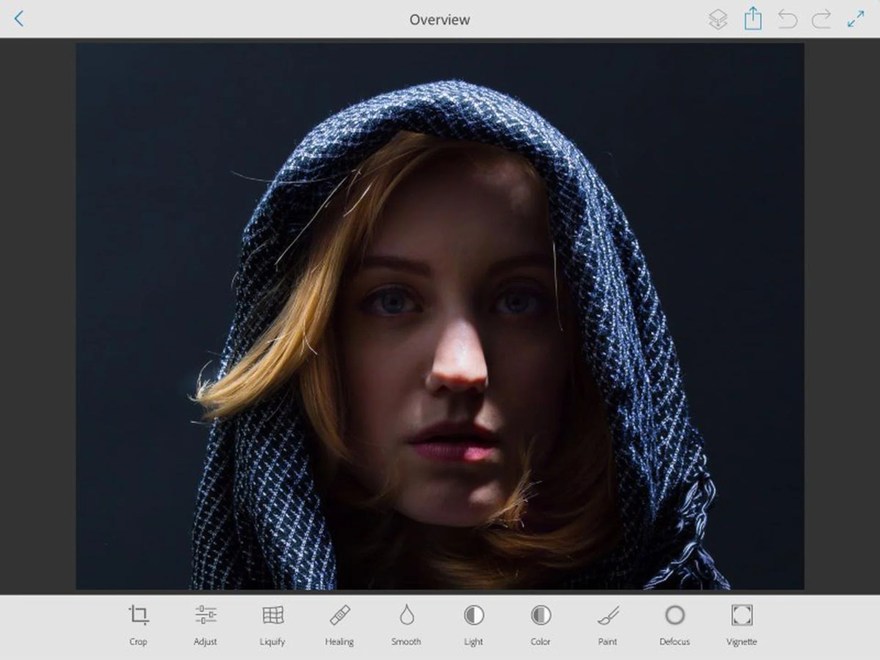Tap the portrait photo canvas

440,316
